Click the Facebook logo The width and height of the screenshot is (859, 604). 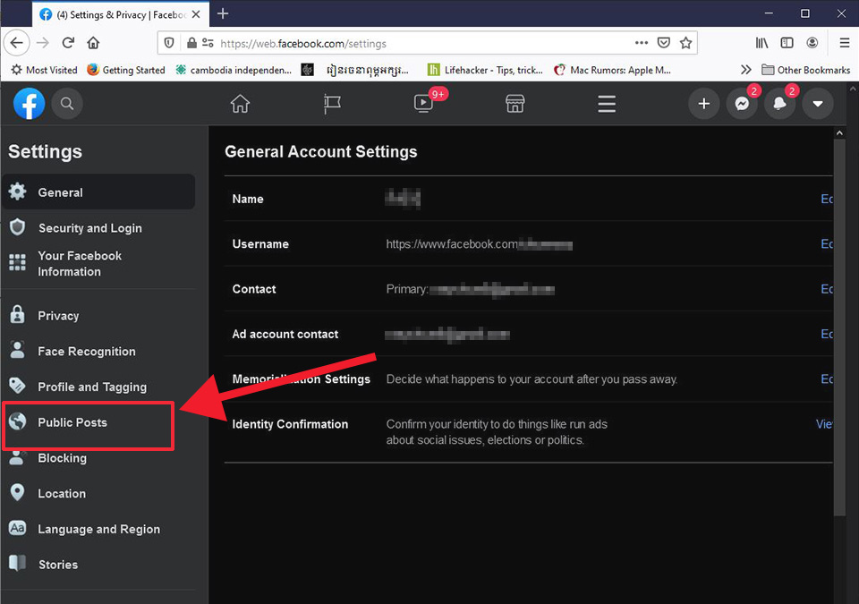[29, 104]
